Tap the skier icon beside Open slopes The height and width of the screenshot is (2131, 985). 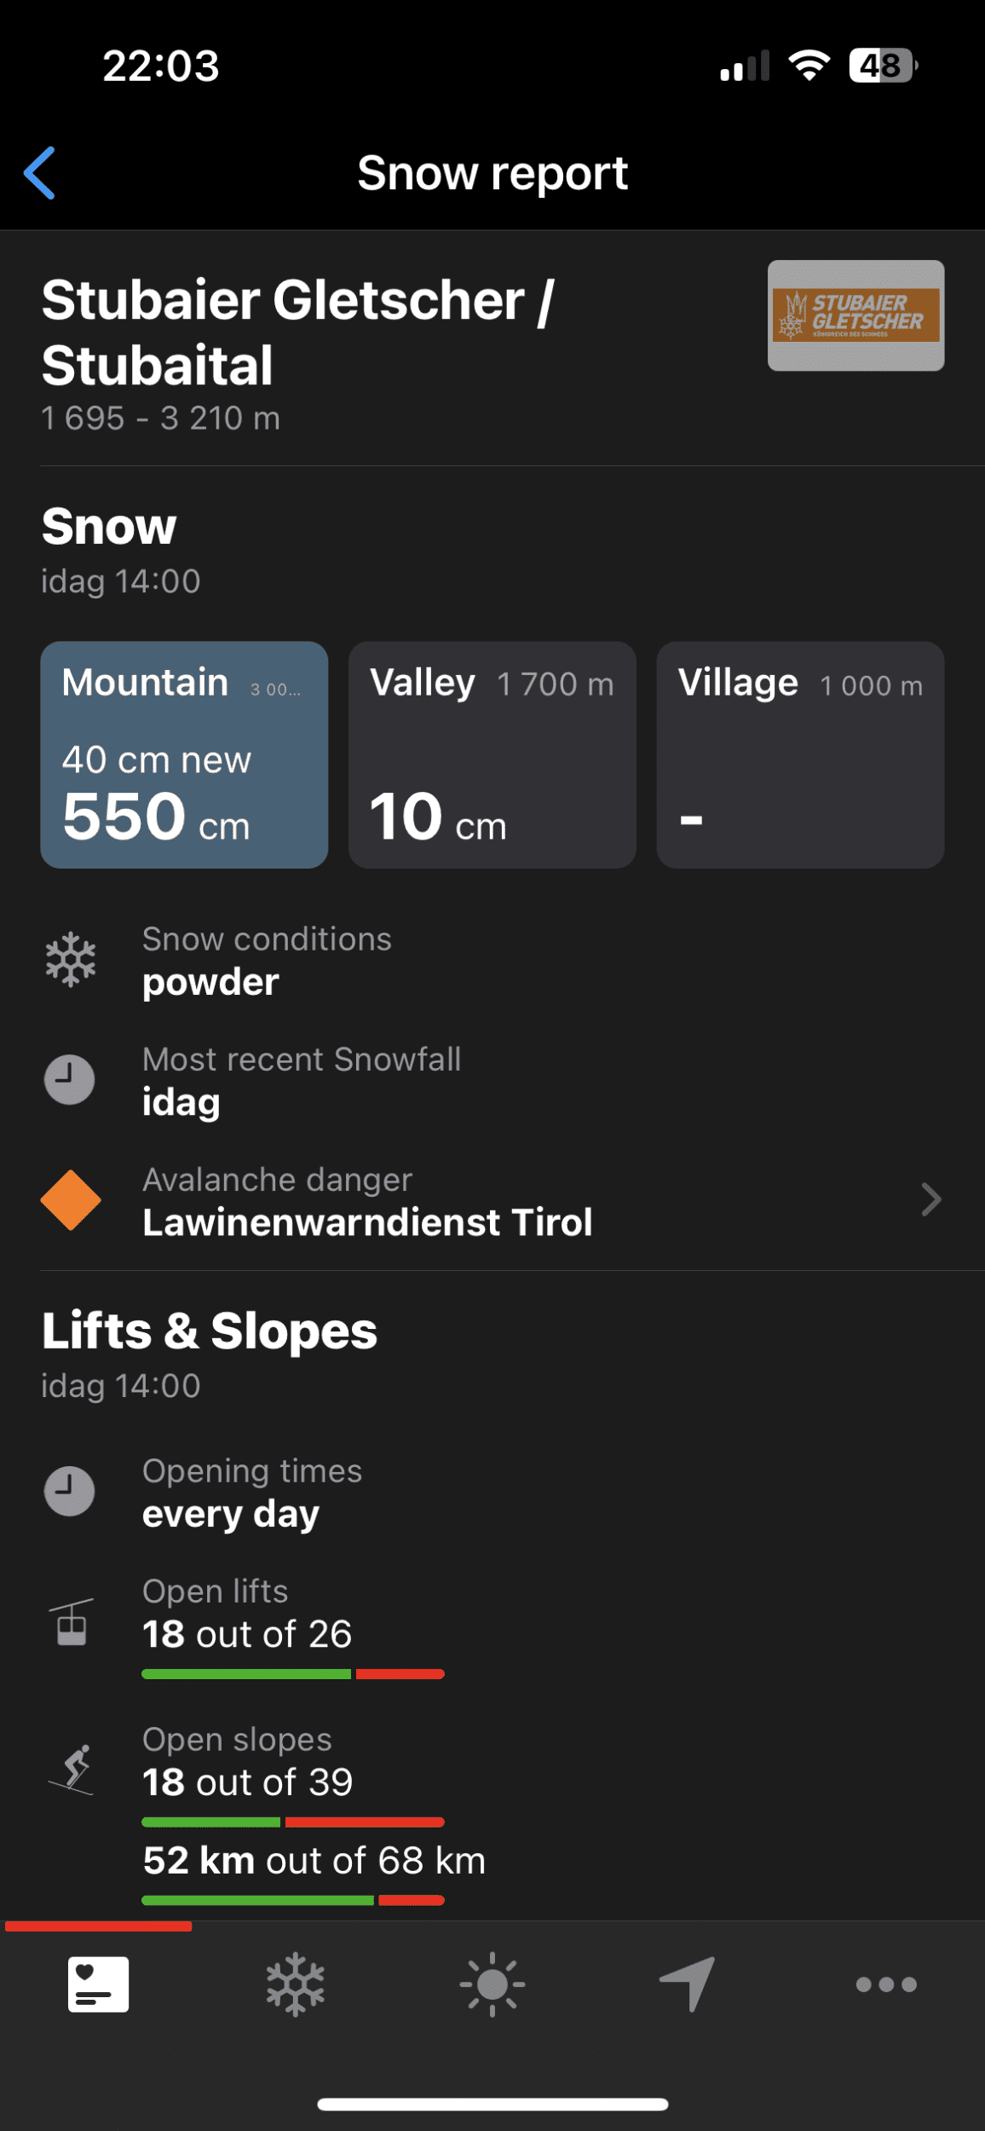71,1769
